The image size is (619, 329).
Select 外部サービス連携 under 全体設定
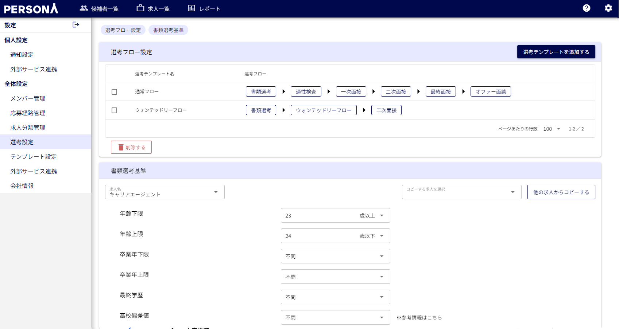pos(46,171)
